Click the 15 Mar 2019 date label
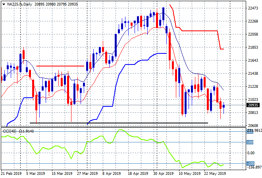The width and height of the screenshot is (262, 178). pos(62,174)
